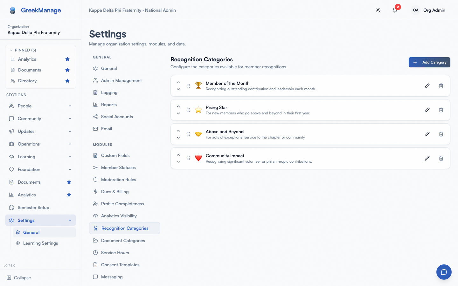Collapse the Settings sidebar section

(40, 220)
